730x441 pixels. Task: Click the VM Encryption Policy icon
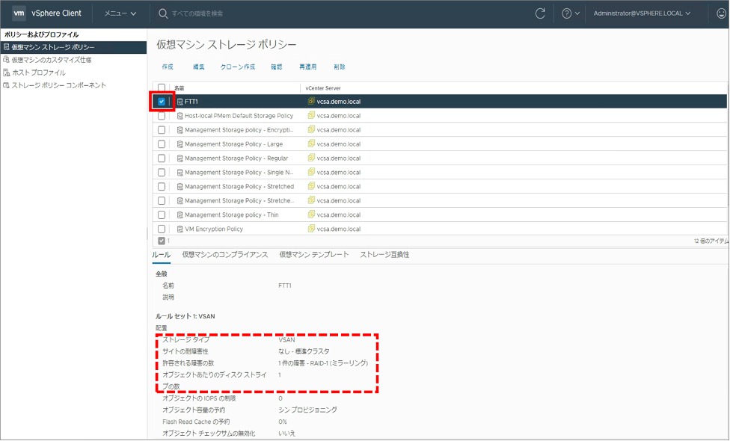coord(180,229)
